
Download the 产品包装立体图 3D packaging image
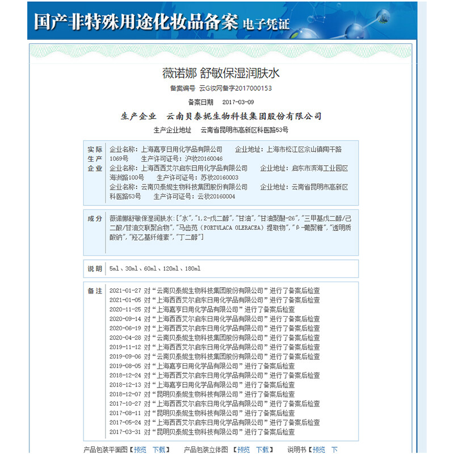click(x=262, y=449)
